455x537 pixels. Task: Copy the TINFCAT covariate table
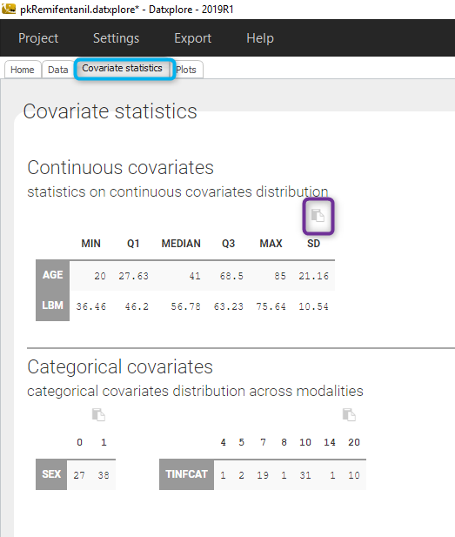(349, 415)
